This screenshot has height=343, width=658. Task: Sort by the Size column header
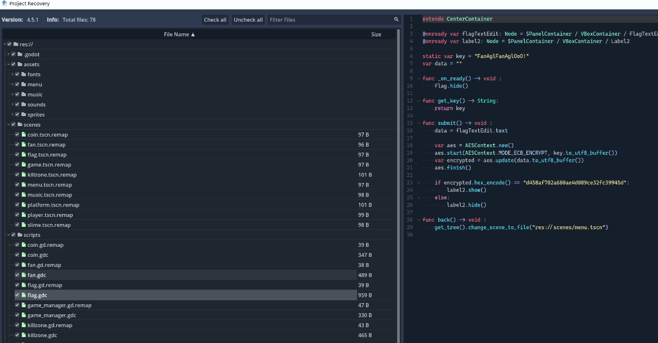[x=376, y=35]
